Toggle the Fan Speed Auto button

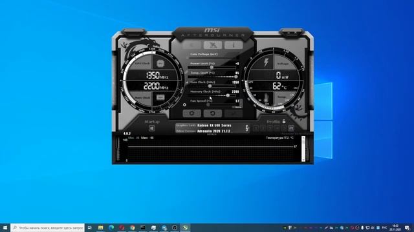[237, 107]
